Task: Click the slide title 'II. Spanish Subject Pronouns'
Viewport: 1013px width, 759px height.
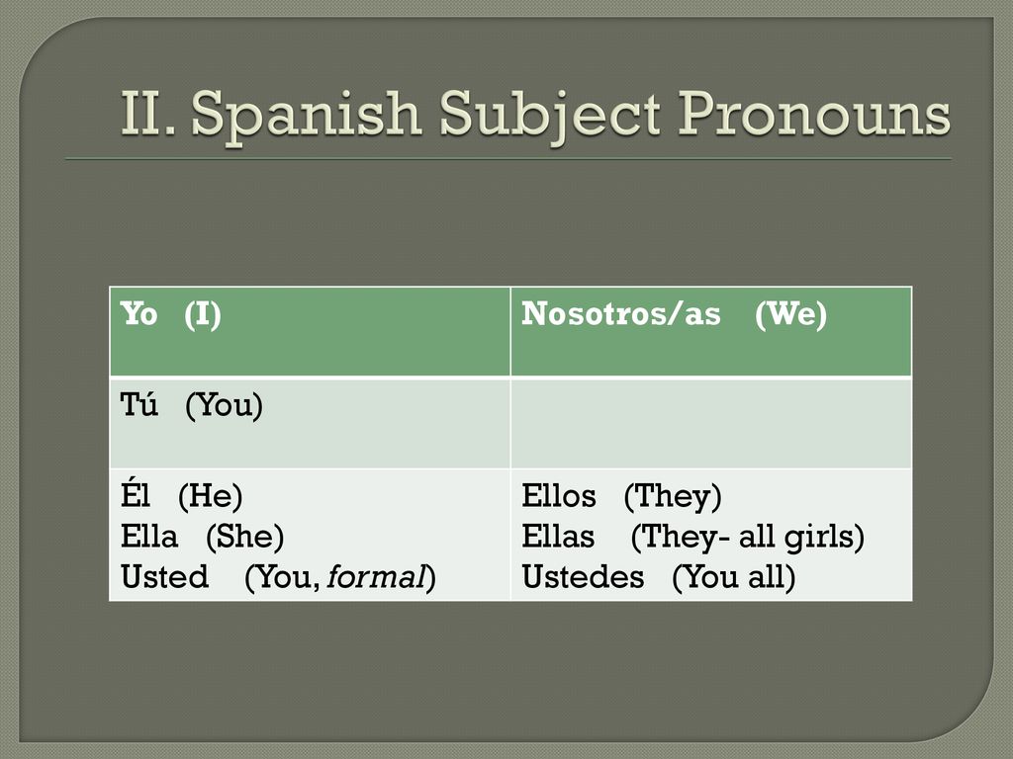Action: click(x=535, y=115)
